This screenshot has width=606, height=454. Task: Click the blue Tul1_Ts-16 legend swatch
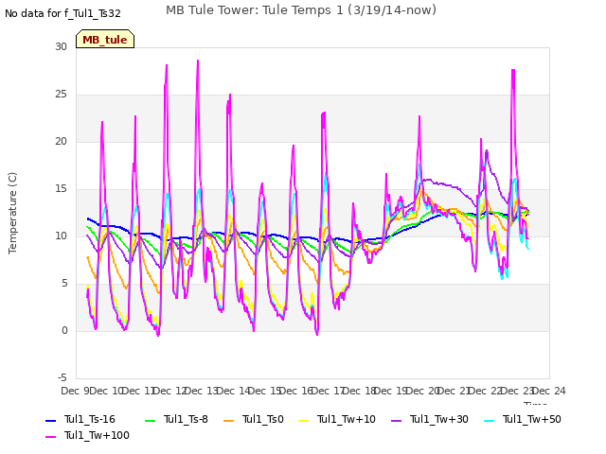click(x=51, y=421)
